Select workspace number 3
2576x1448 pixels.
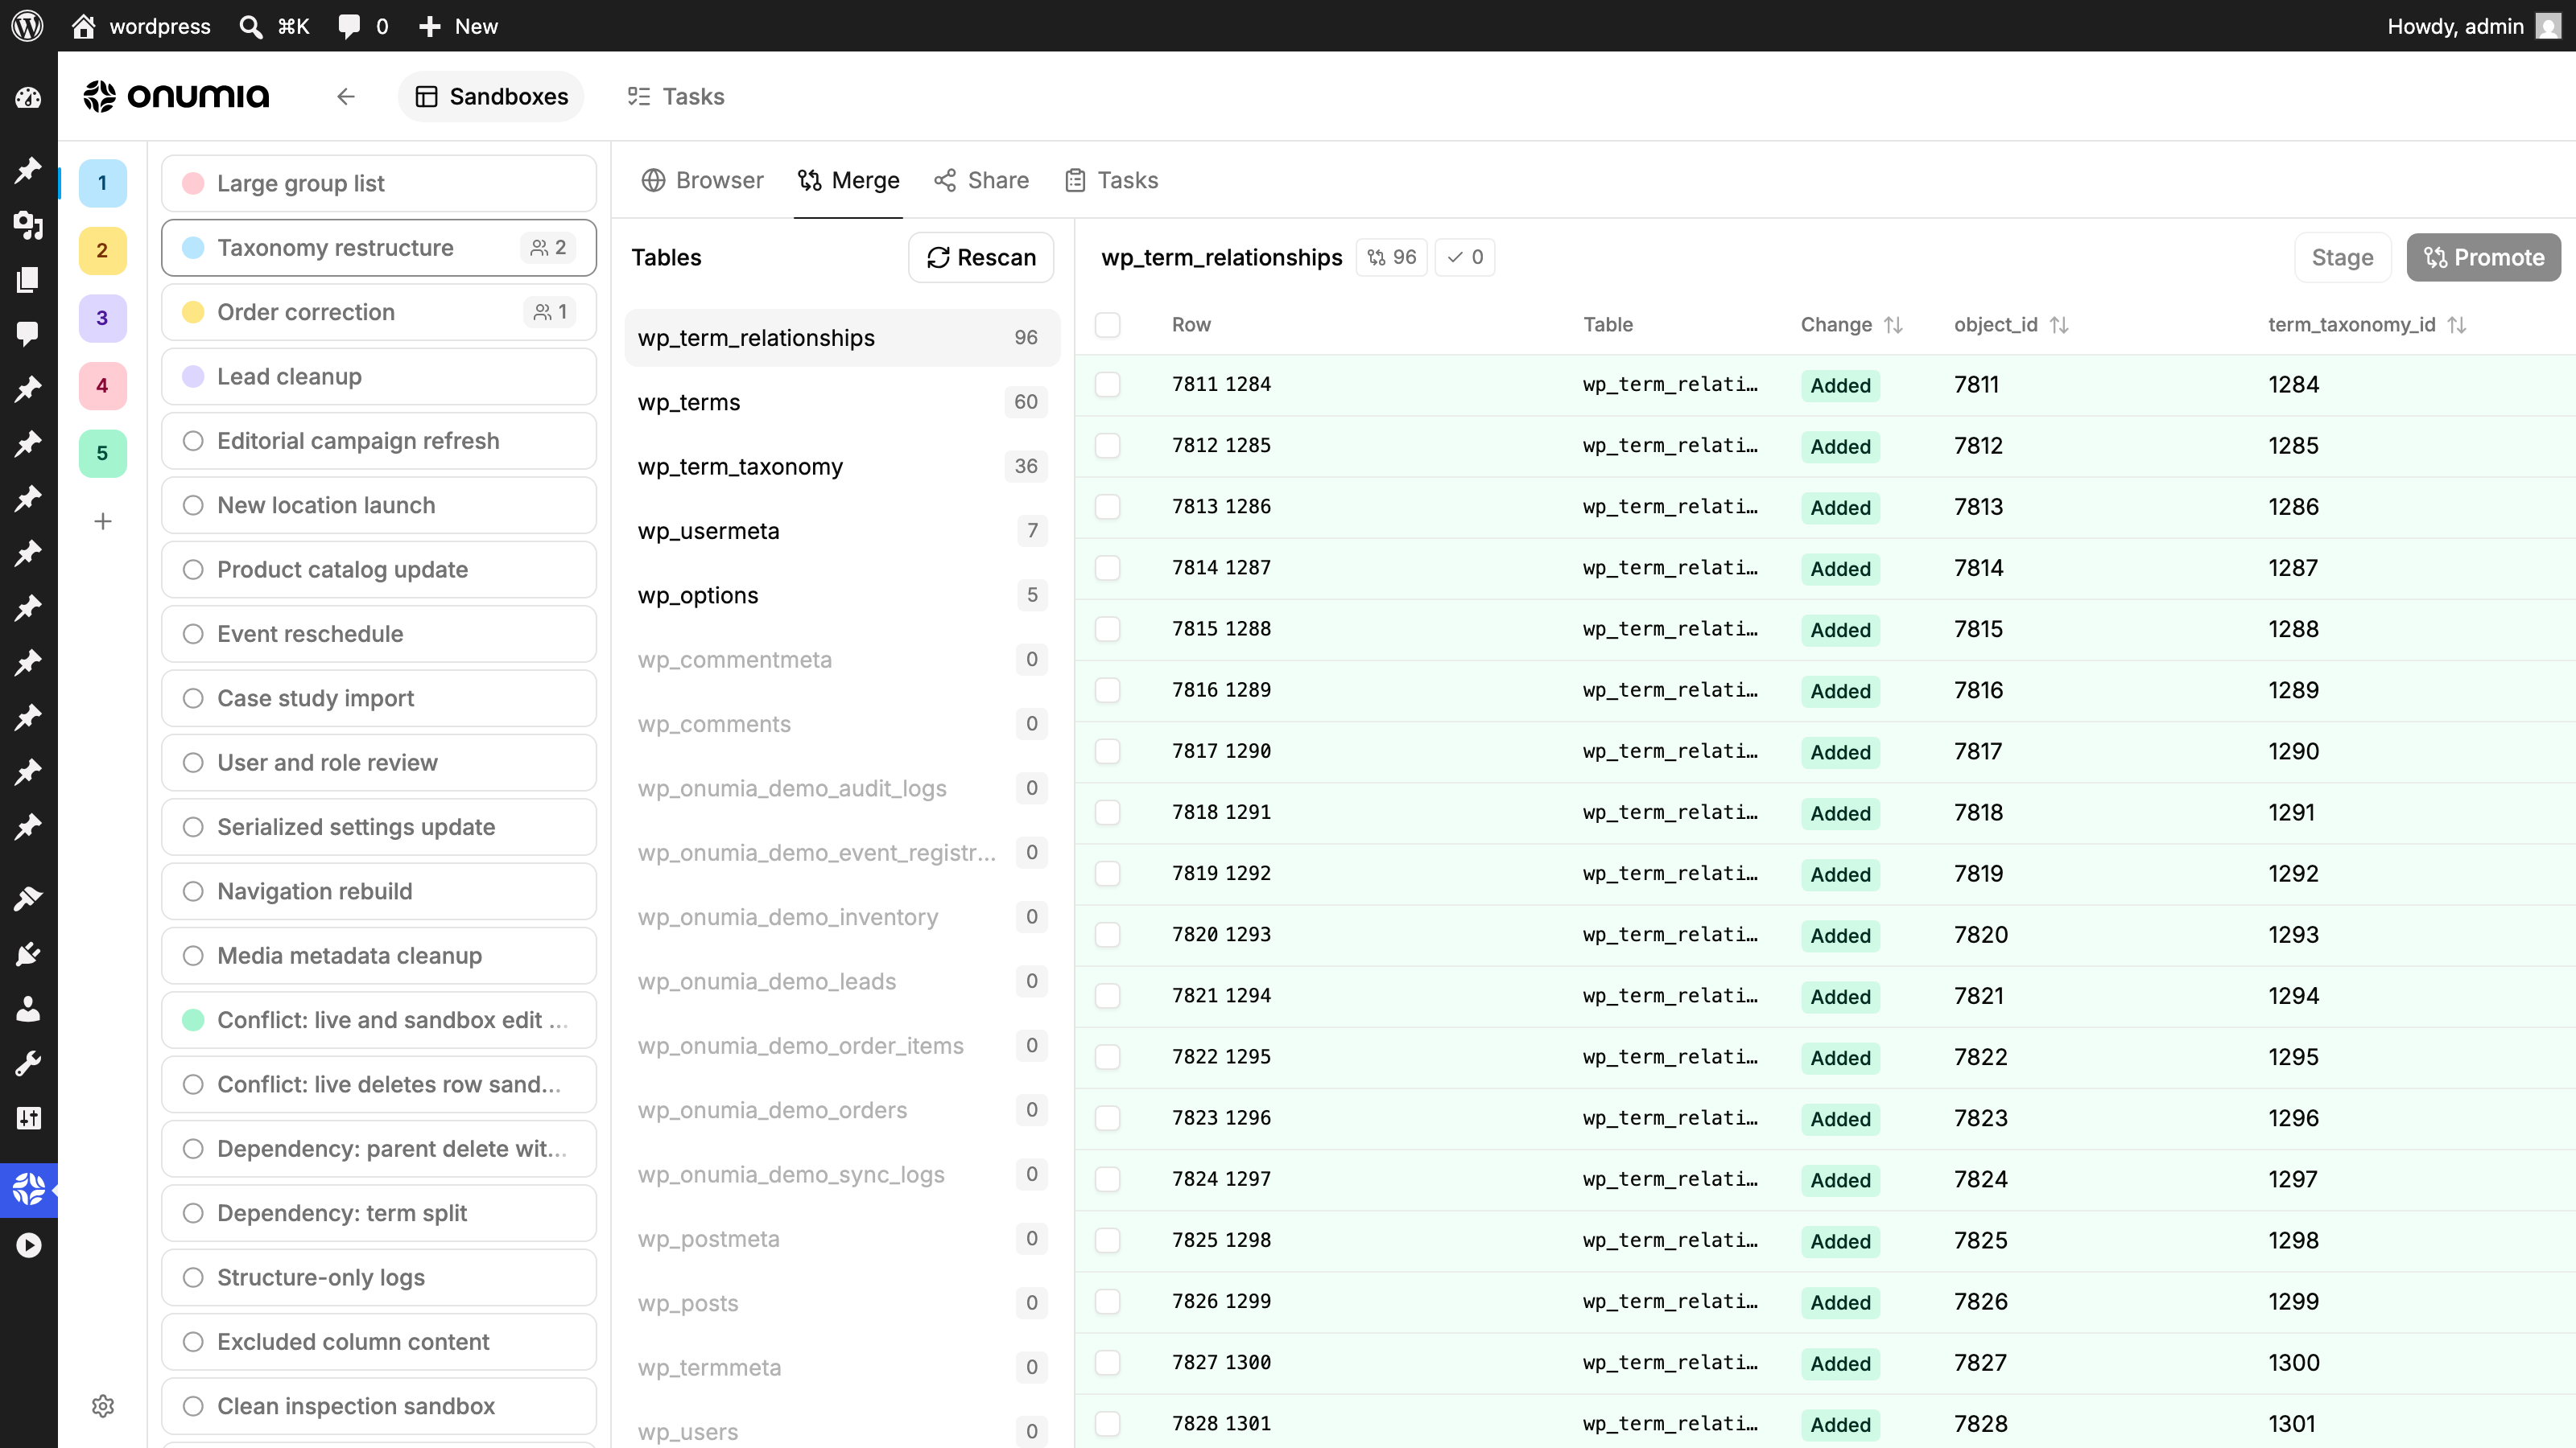[102, 318]
